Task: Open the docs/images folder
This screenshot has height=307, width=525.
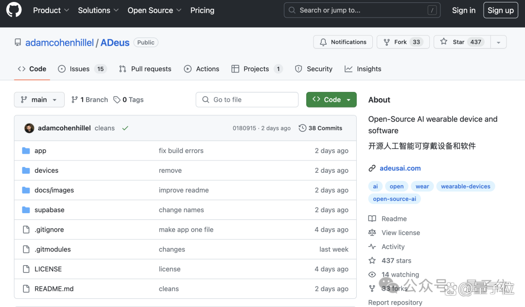Action: tap(54, 190)
